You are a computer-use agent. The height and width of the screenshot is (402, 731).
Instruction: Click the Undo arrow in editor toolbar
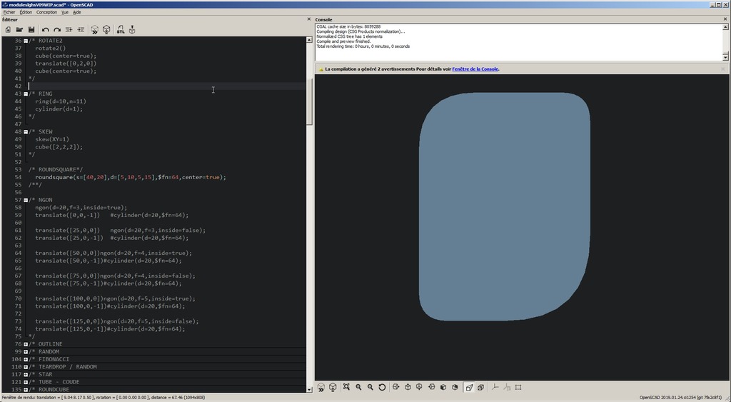coord(46,30)
